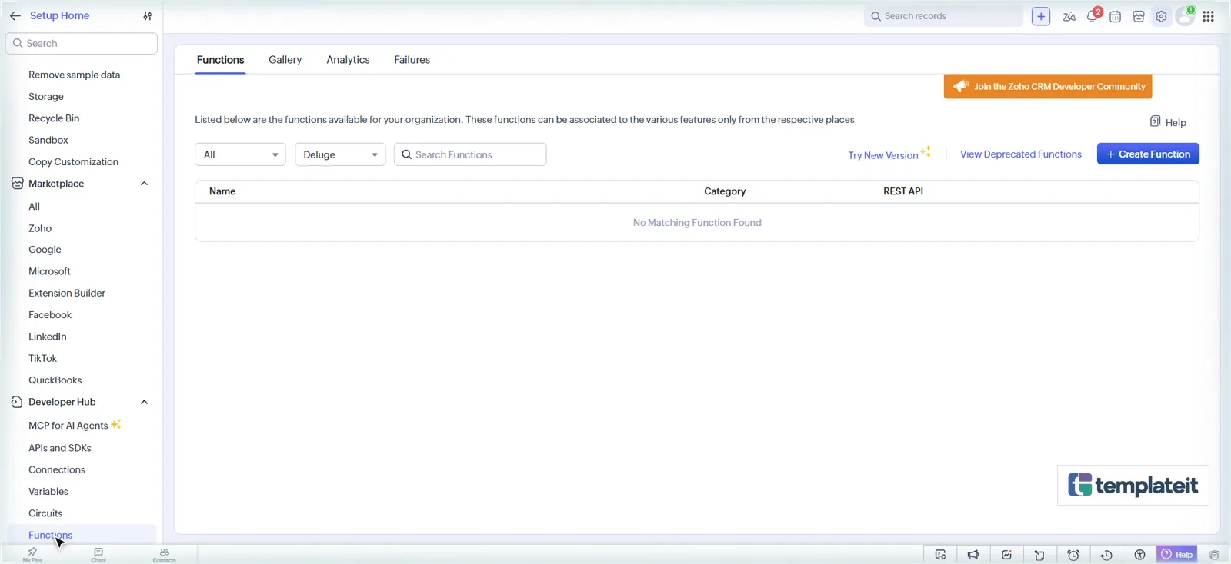Select Storage in sidebar
The width and height of the screenshot is (1231, 564).
[x=46, y=97]
